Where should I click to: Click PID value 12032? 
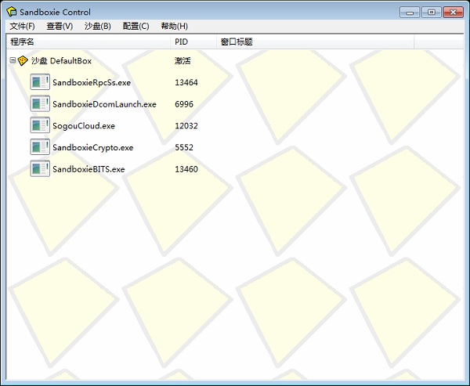186,125
